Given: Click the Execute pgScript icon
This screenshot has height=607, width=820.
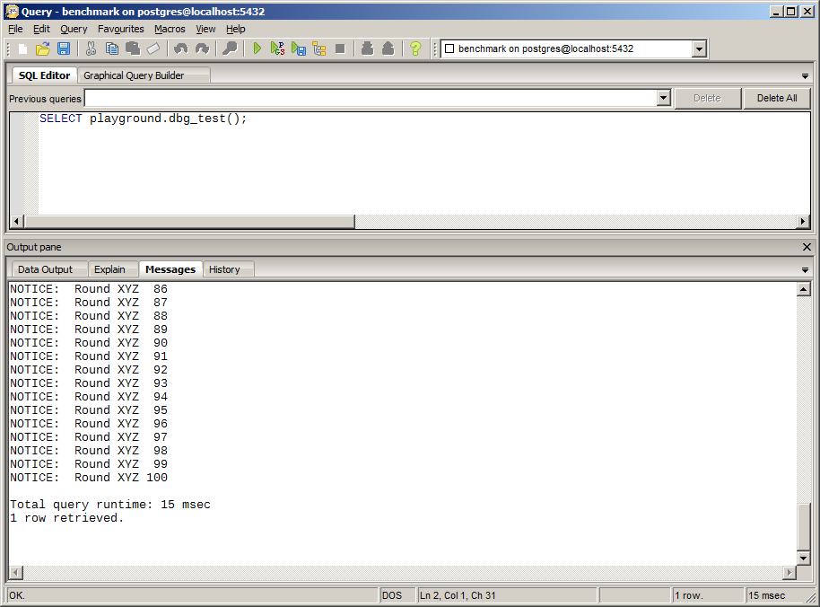Looking at the screenshot, I should [x=278, y=48].
